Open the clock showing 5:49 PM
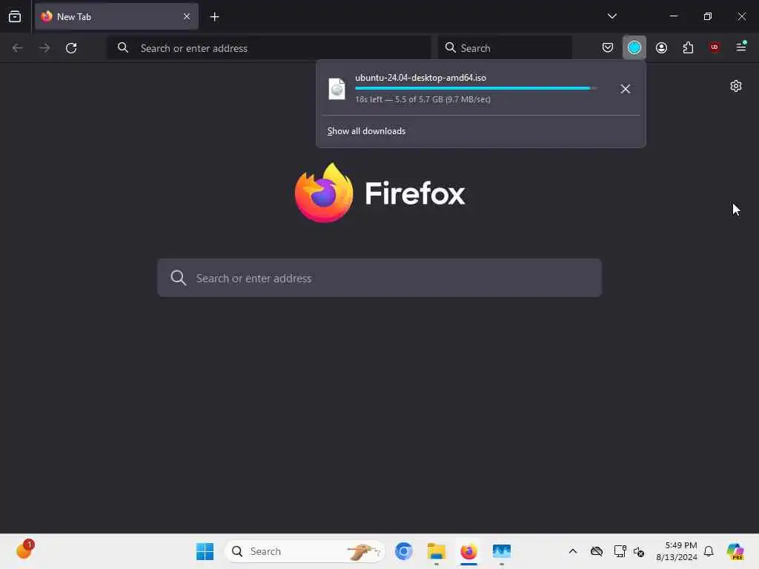 676,551
